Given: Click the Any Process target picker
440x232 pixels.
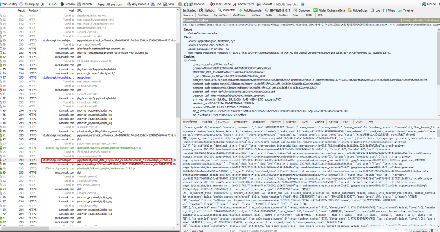Looking at the screenshot, I should 138,4.
